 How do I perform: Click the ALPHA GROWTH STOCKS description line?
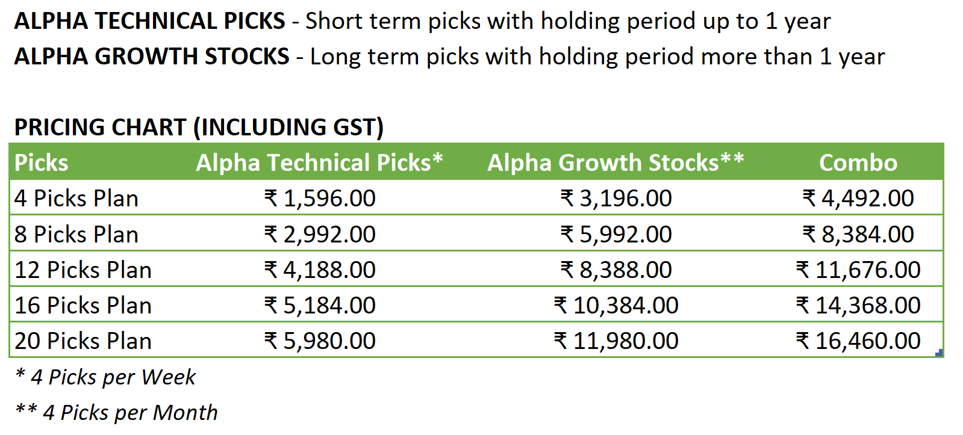click(449, 57)
